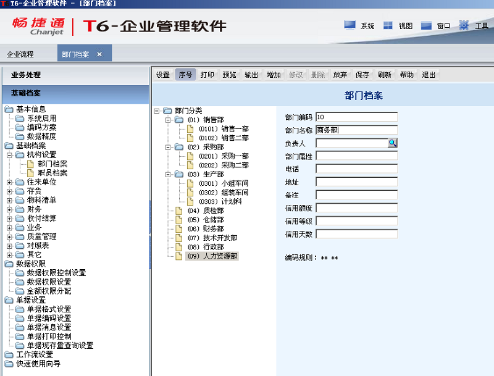Click the 基本信息 folder icon in sidebar
Image resolution: width=494 pixels, height=376 pixels.
9,109
